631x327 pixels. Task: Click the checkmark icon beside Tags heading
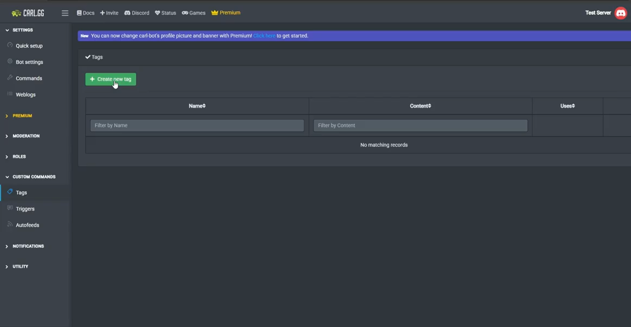pyautogui.click(x=88, y=57)
